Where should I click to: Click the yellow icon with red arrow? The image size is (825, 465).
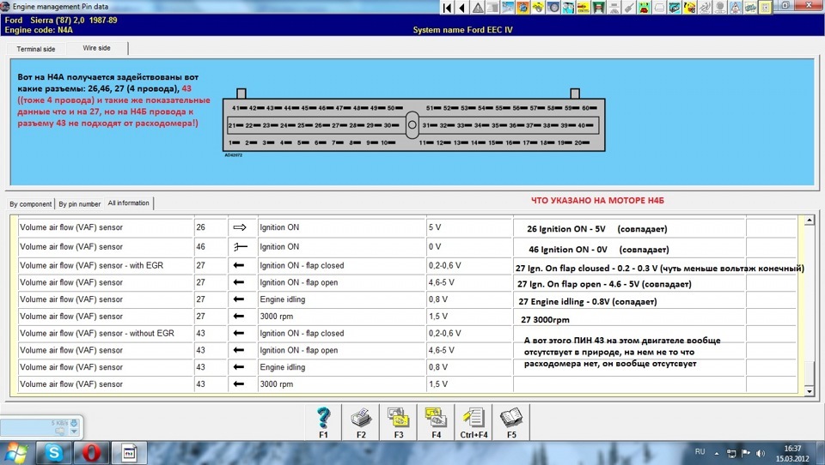click(583, 8)
